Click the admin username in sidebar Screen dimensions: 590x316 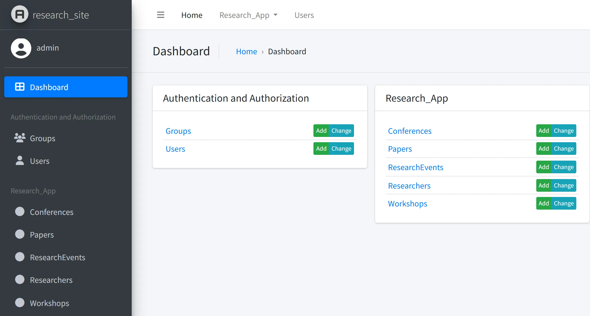coord(48,48)
